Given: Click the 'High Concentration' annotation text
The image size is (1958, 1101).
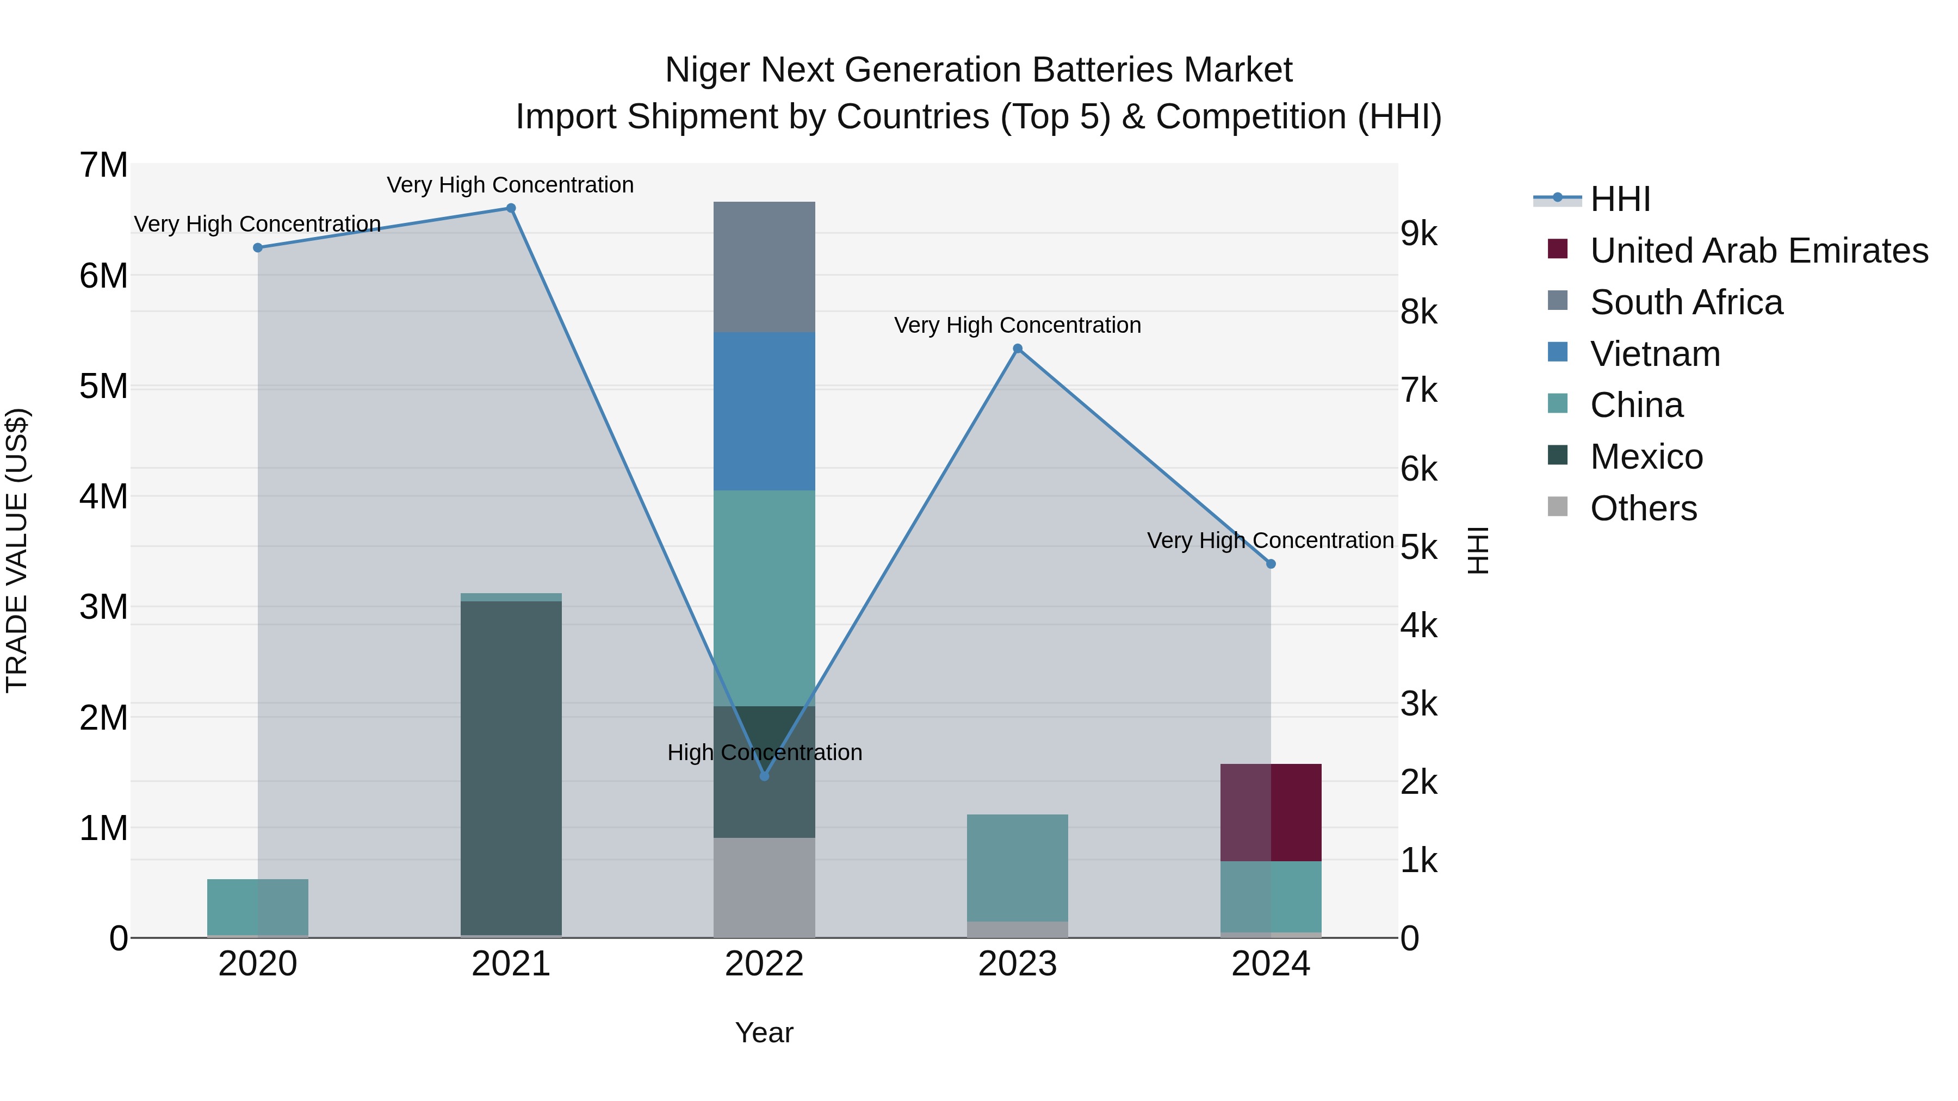Looking at the screenshot, I should 765,752.
